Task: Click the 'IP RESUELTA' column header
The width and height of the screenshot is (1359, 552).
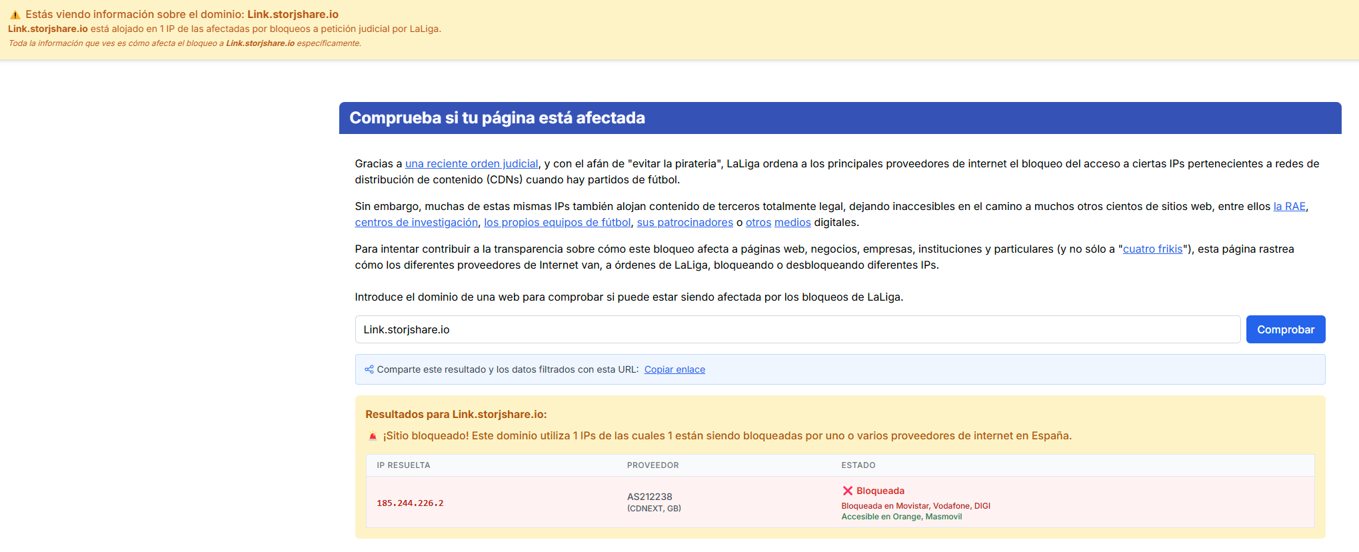Action: pos(403,465)
